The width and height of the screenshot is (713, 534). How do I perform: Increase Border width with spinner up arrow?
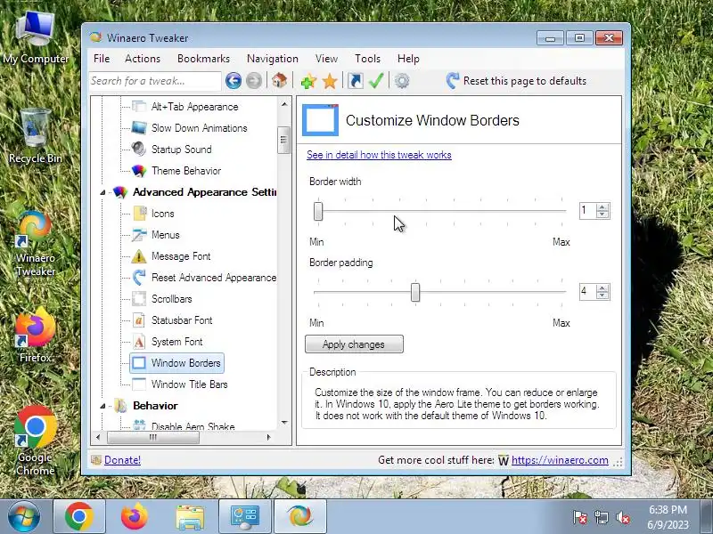click(602, 207)
